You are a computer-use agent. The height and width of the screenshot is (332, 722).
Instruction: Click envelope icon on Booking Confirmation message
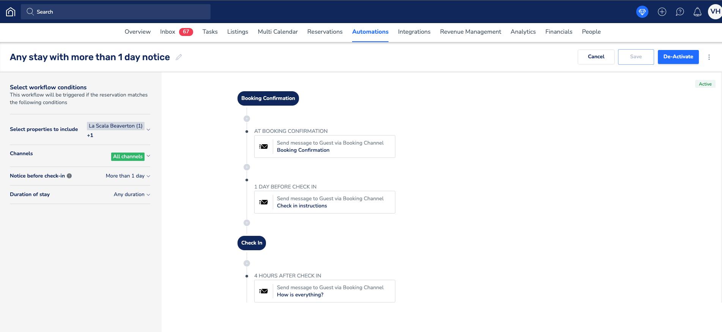264,147
